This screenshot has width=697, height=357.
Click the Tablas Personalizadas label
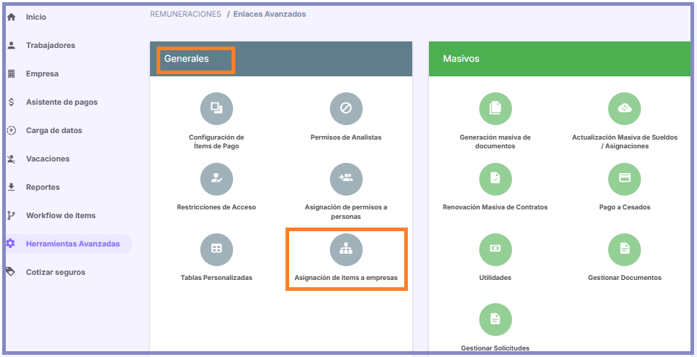pos(216,278)
